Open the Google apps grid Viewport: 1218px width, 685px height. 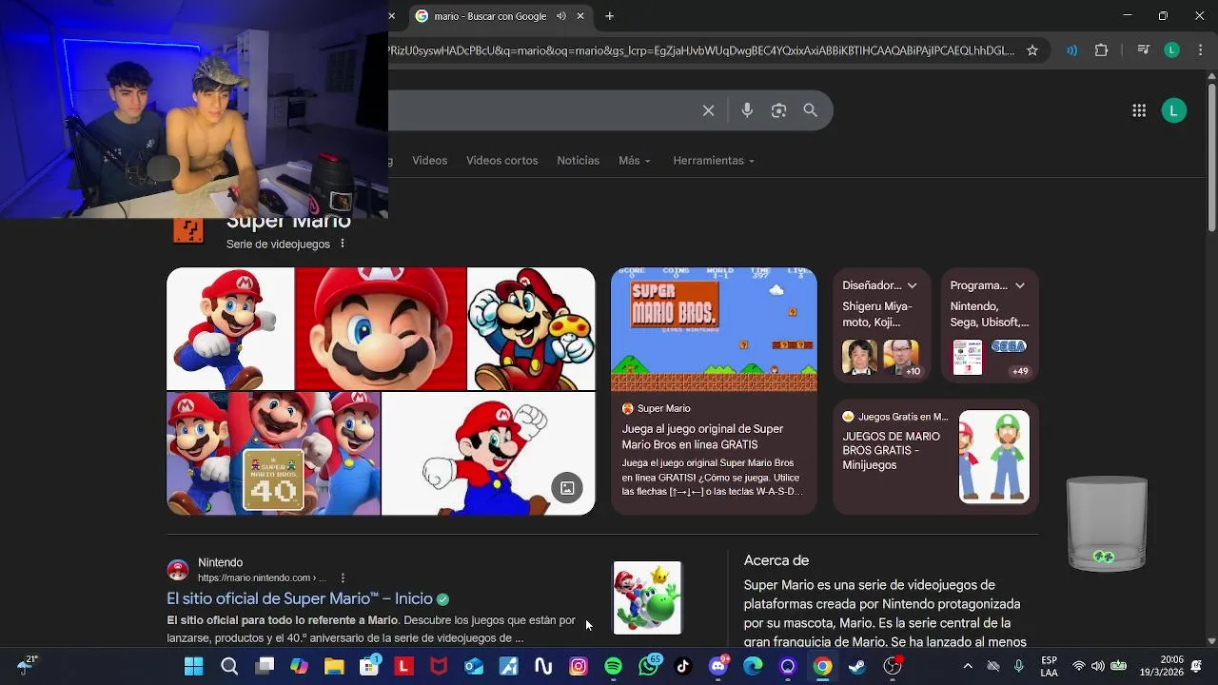1139,110
